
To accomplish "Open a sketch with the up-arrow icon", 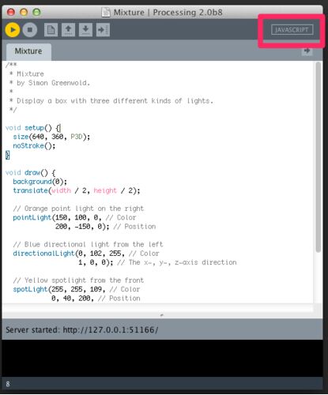I will click(68, 30).
